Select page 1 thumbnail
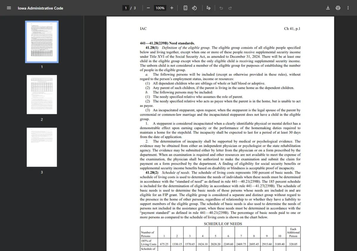This screenshot has width=357, height=251. pos(42,42)
